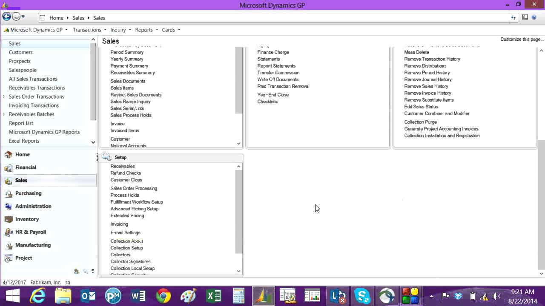
Task: Open Outlook from the taskbar
Action: 88,296
